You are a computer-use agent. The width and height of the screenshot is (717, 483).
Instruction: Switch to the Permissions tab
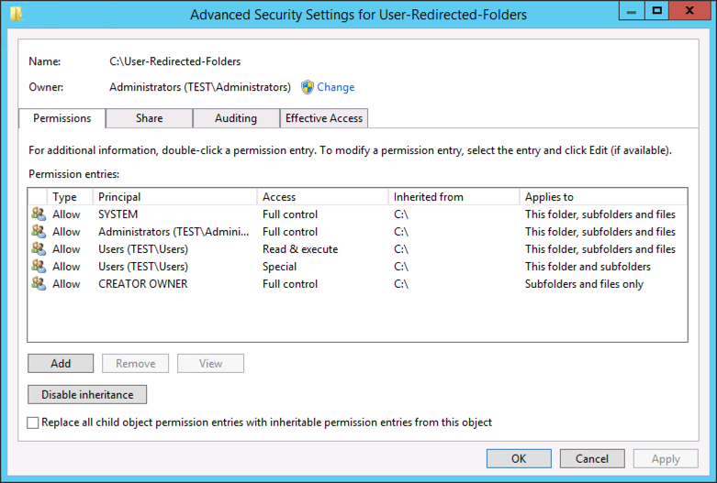coord(62,118)
